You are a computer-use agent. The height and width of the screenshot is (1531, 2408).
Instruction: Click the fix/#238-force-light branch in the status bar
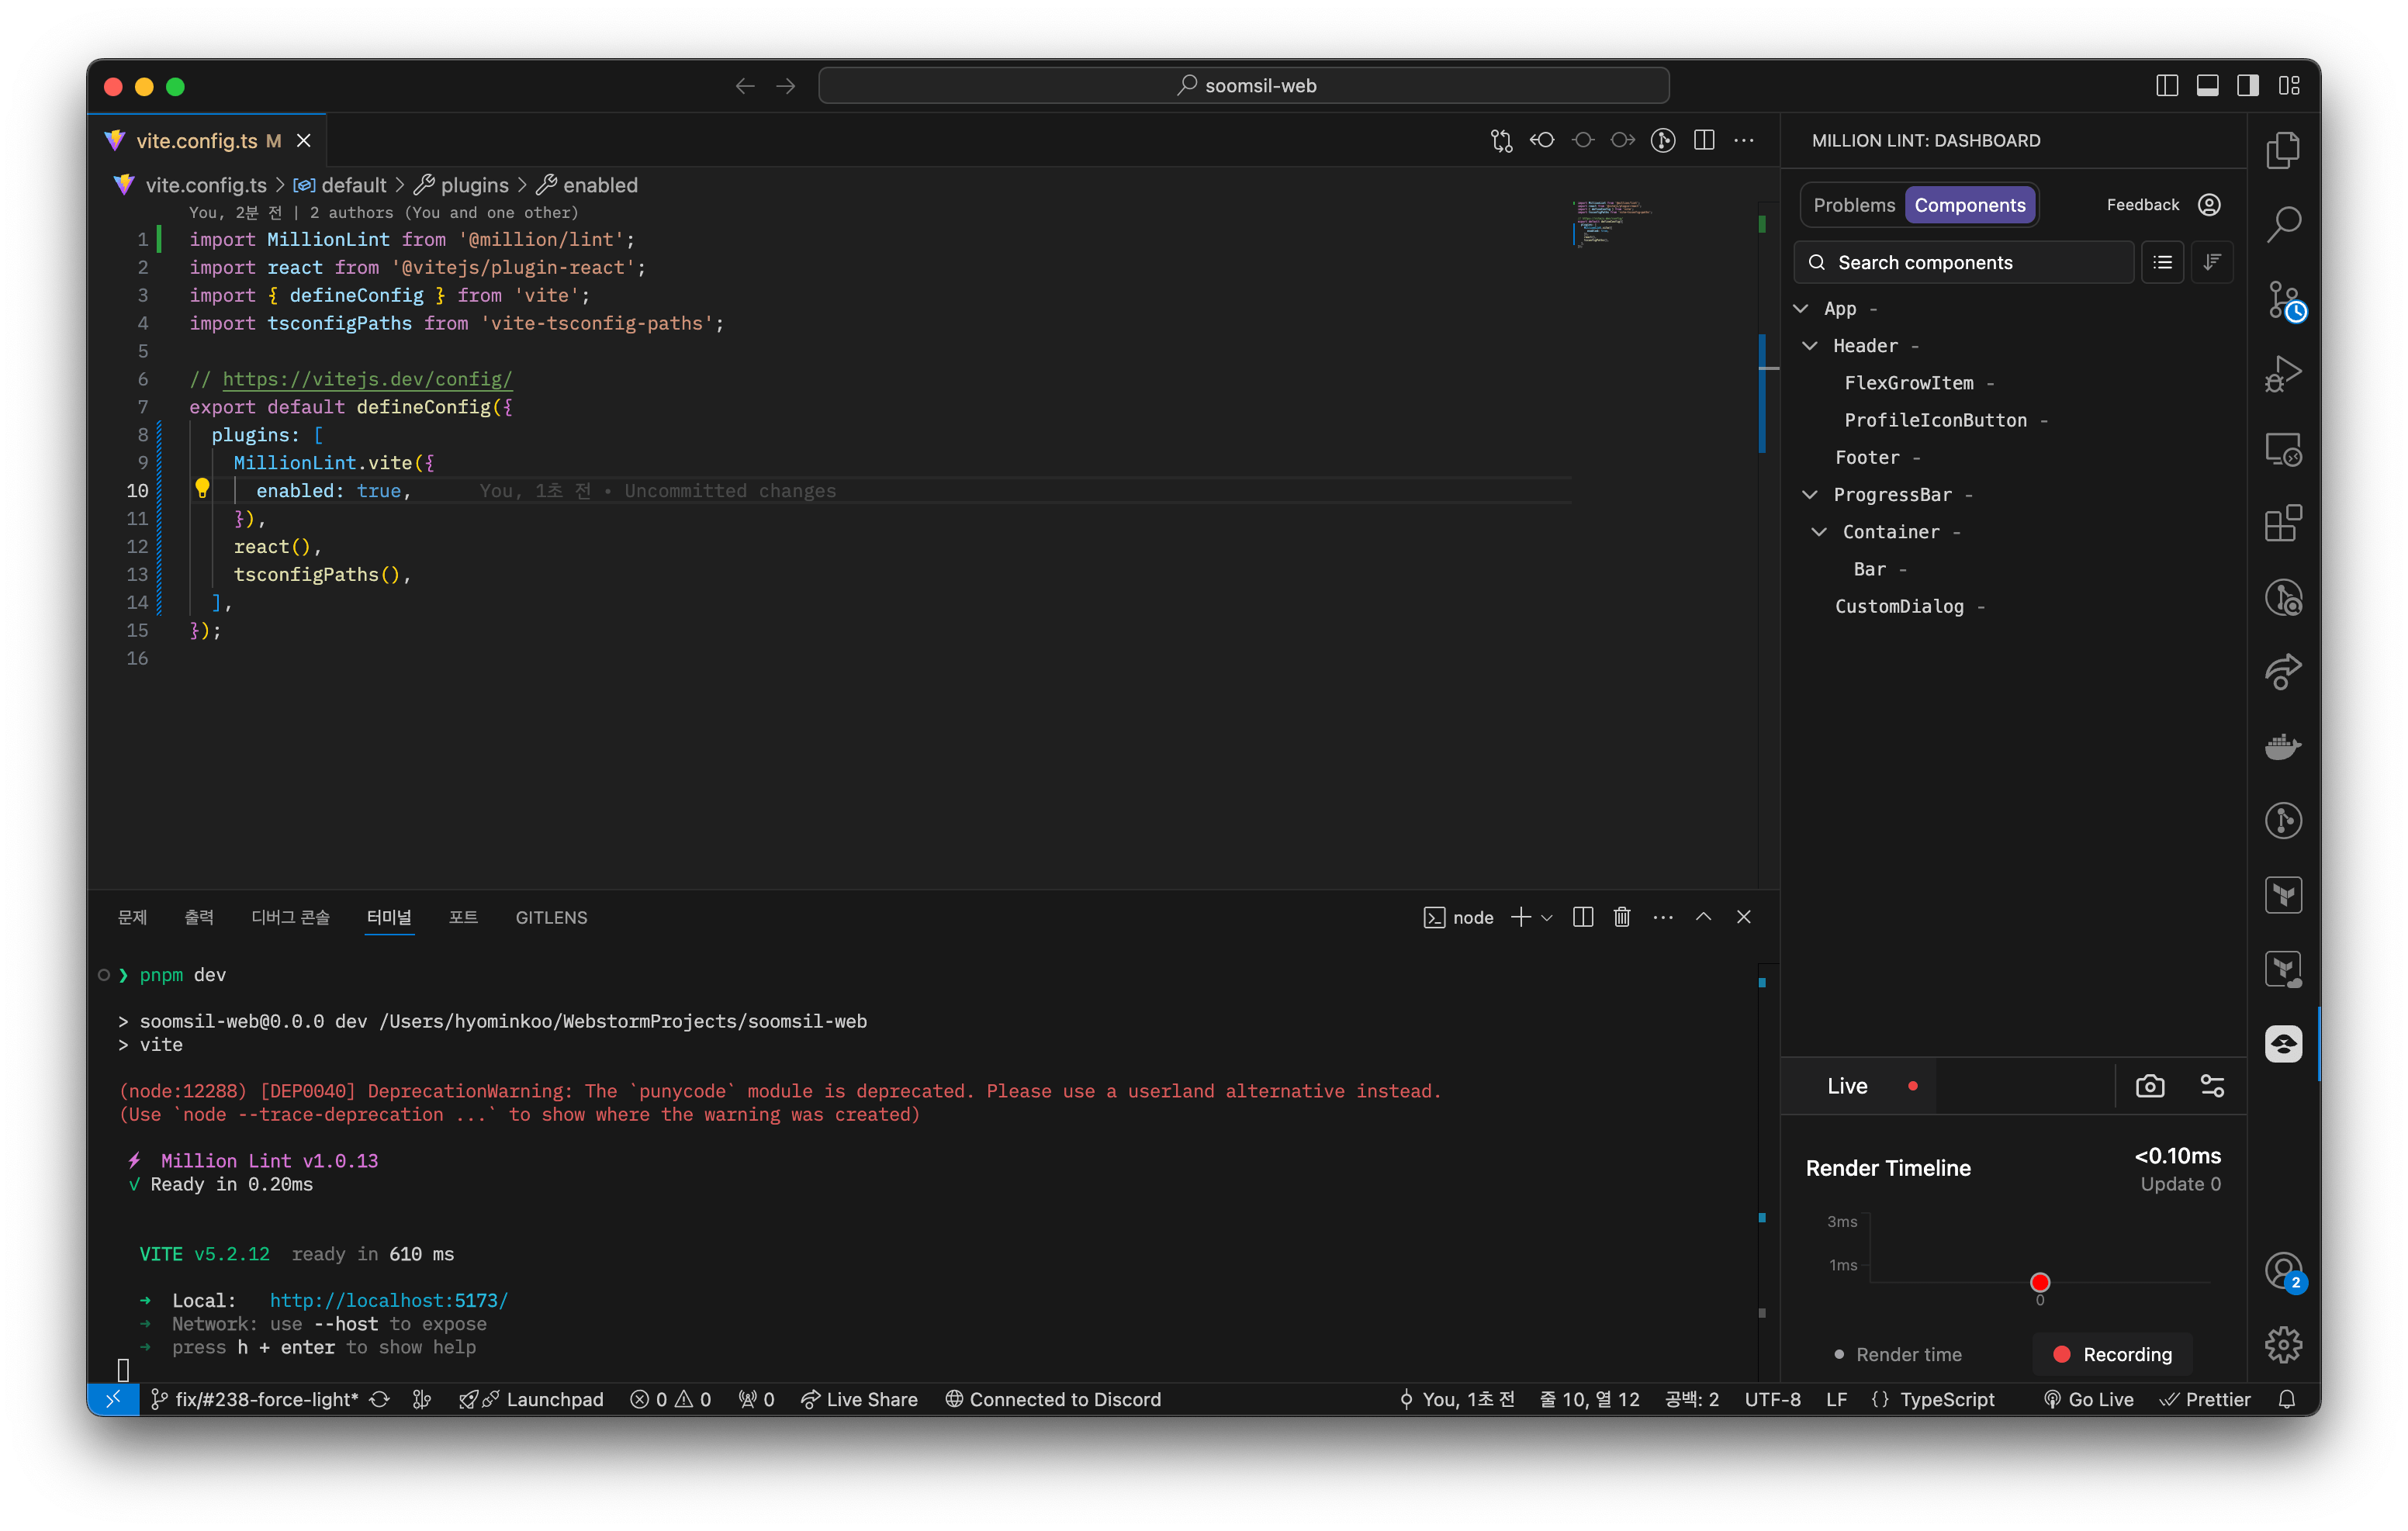pyautogui.click(x=255, y=1399)
